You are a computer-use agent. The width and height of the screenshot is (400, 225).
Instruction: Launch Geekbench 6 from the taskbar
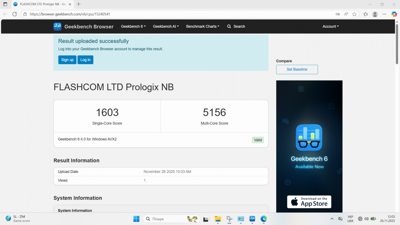(252, 219)
